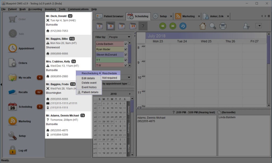The width and height of the screenshot is (272, 163).
Task: Click My recalls badge showing 4
Action: coord(40,77)
